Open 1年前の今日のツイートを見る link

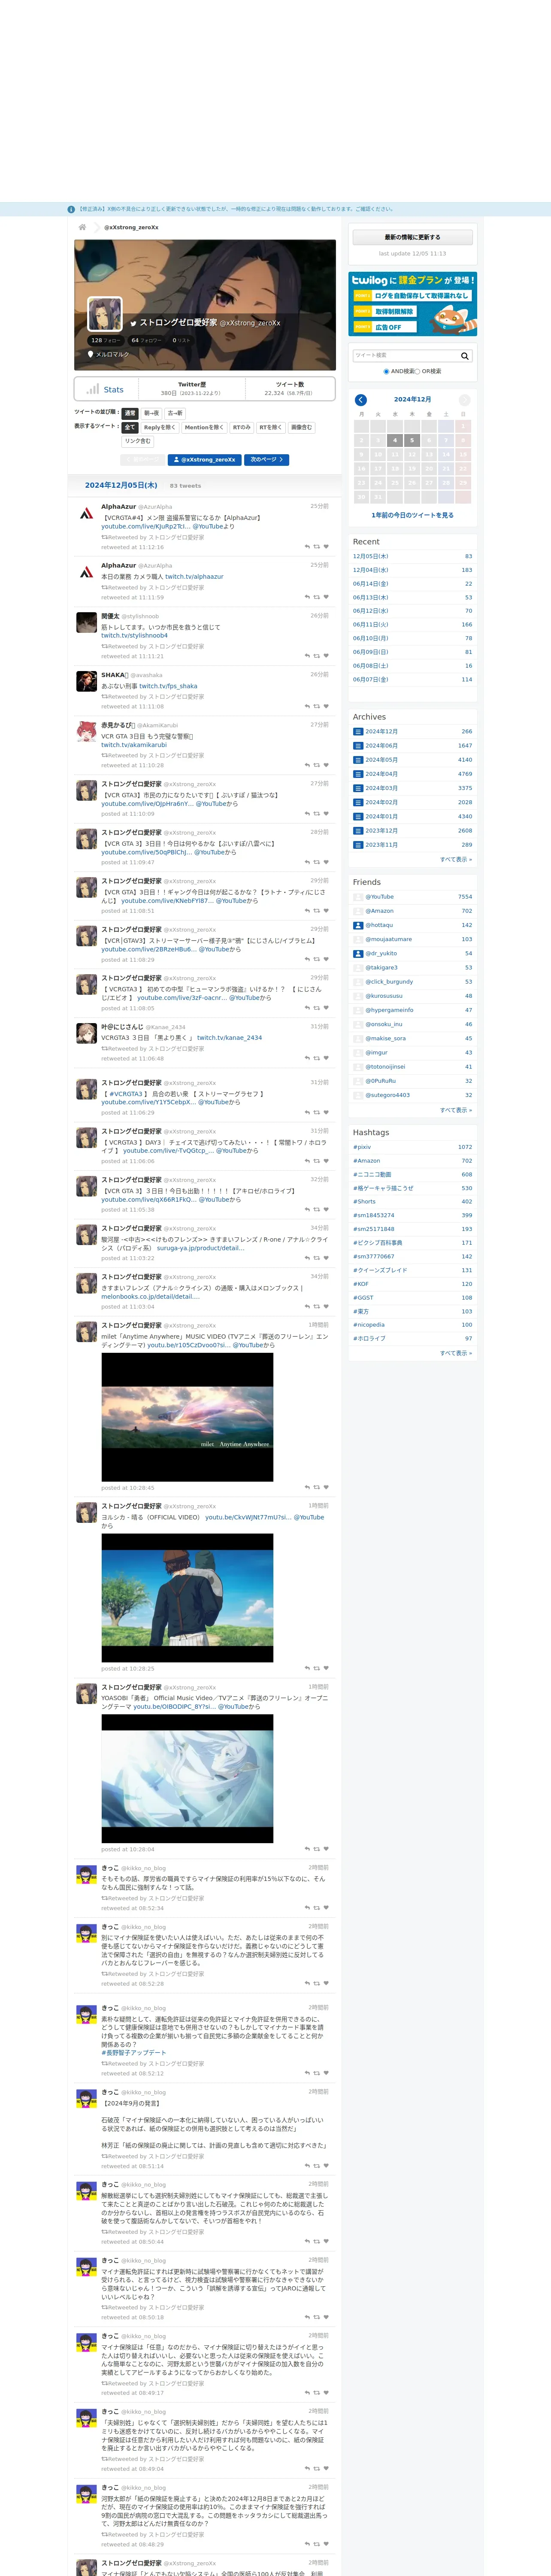click(412, 515)
